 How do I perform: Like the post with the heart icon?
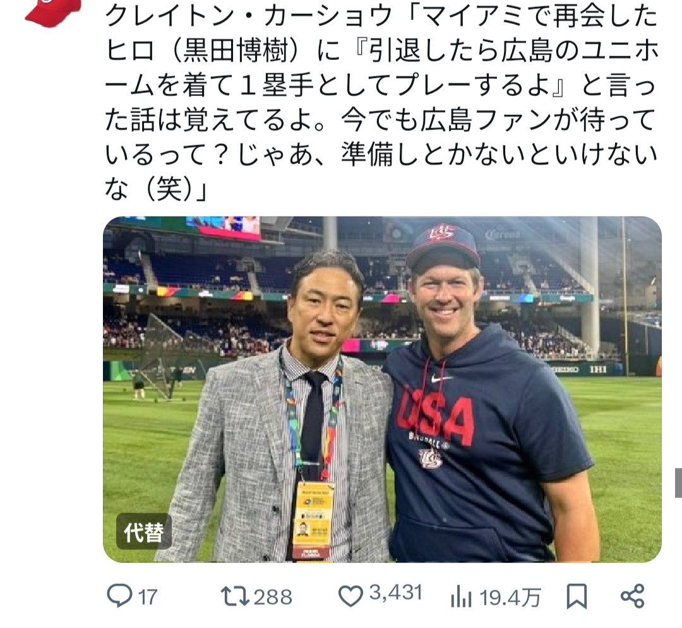[x=350, y=595]
